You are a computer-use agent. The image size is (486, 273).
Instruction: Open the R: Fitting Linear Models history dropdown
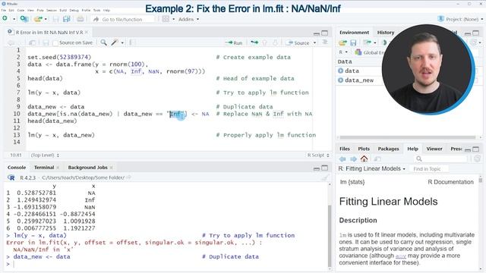pos(371,168)
